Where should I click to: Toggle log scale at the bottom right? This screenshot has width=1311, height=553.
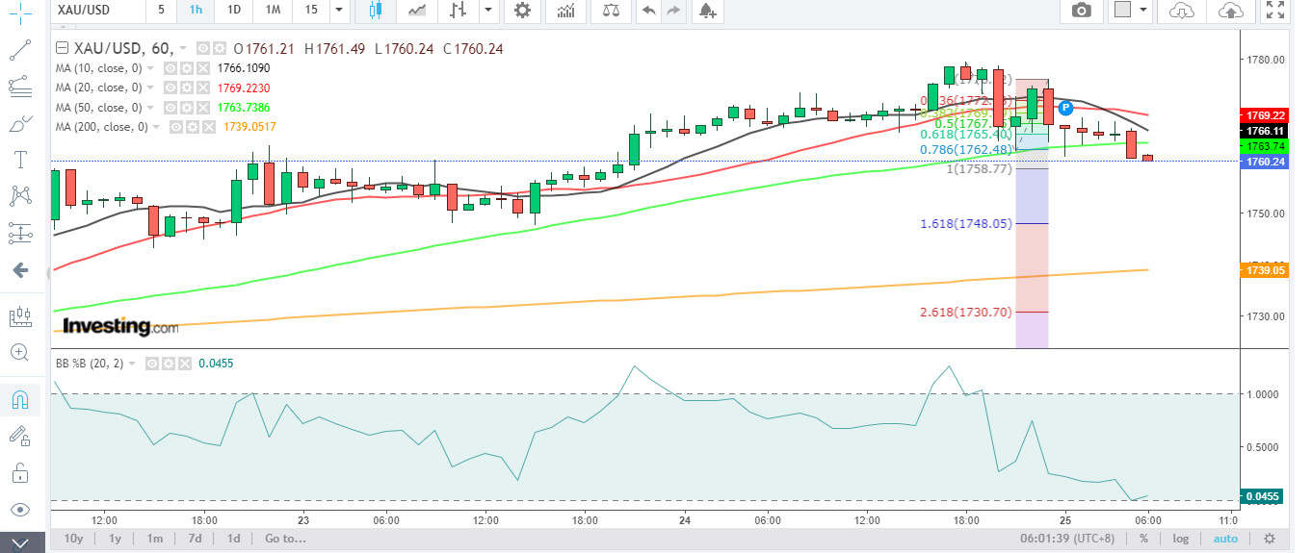click(1180, 539)
